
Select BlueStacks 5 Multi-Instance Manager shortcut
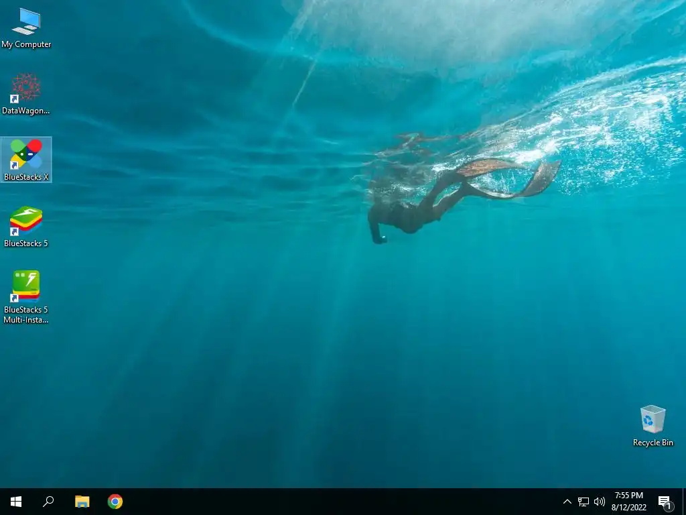[x=26, y=297]
